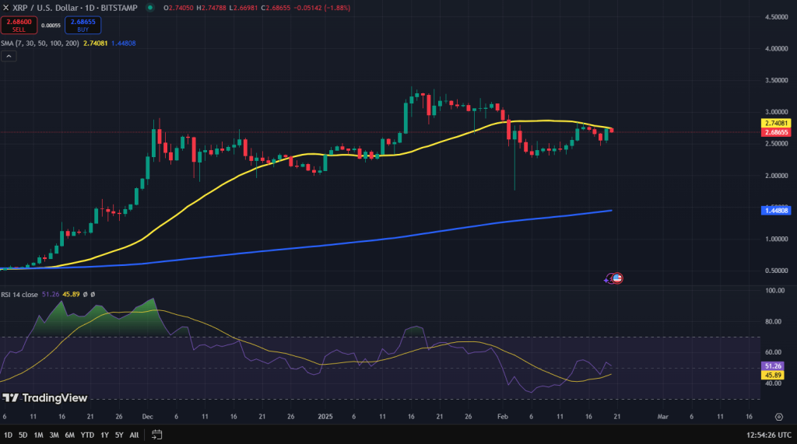Click the blue 1.44808 SMA price label
This screenshot has height=444, width=797.
(776, 210)
